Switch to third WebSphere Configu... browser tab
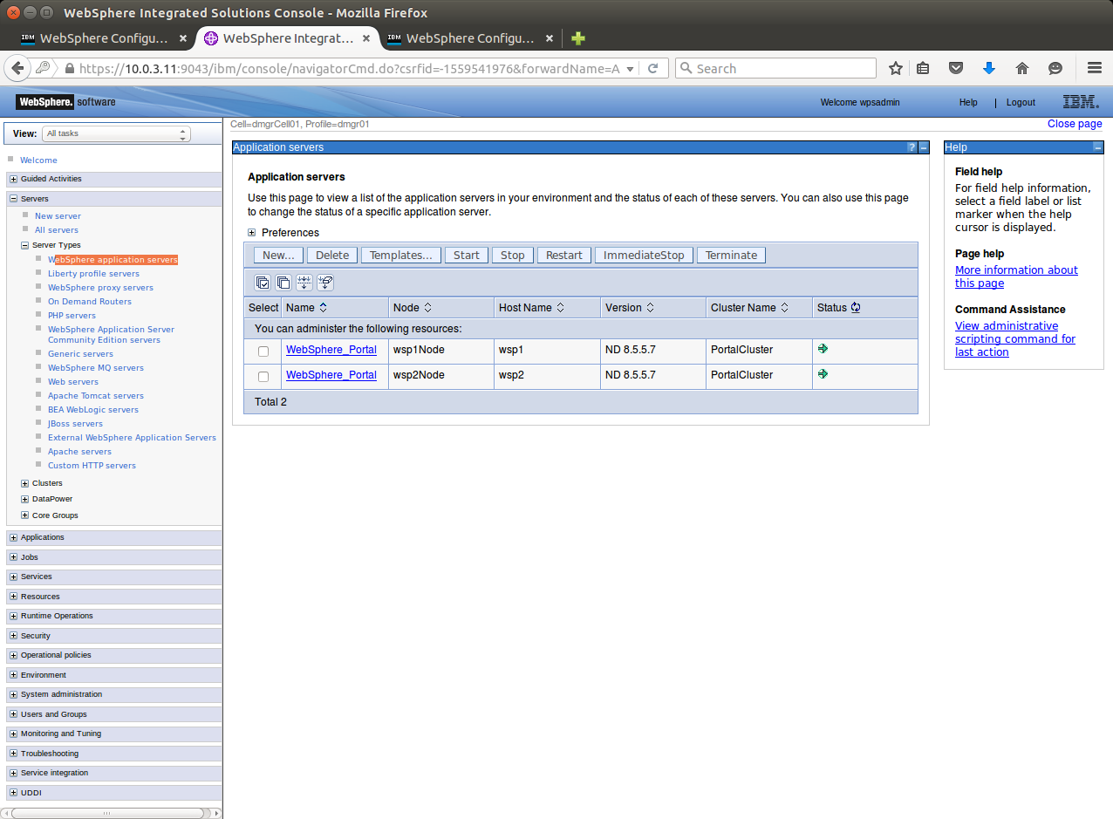This screenshot has width=1113, height=819. [470, 38]
